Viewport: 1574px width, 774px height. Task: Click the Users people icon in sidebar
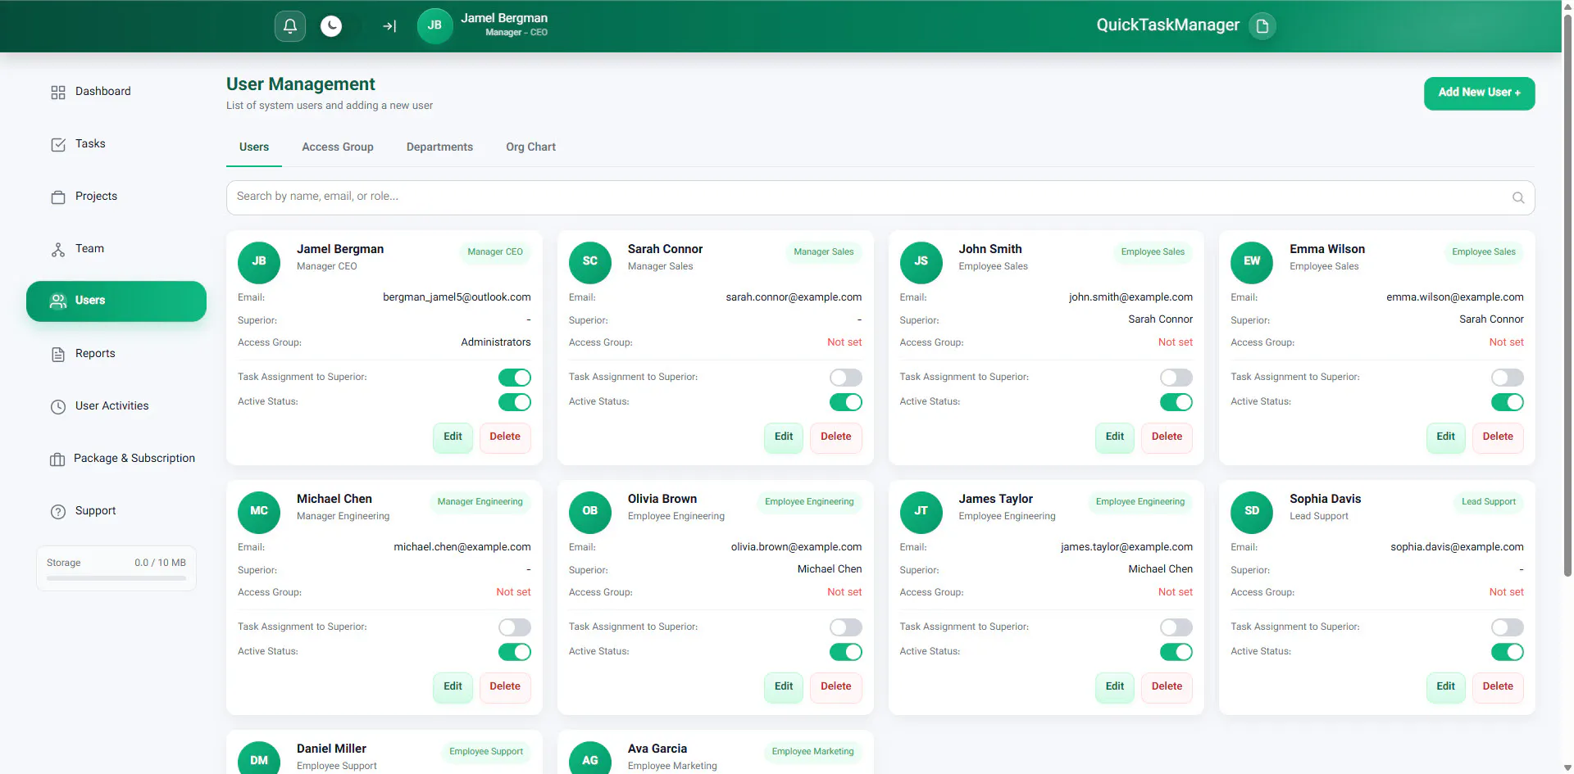[x=58, y=301]
